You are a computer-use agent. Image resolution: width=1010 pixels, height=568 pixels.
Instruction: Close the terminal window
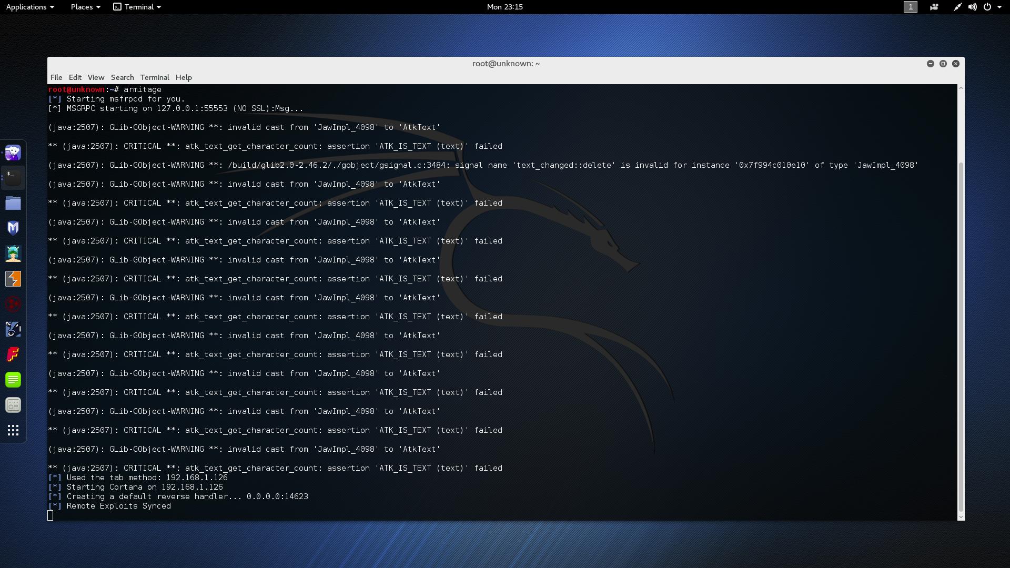(956, 64)
